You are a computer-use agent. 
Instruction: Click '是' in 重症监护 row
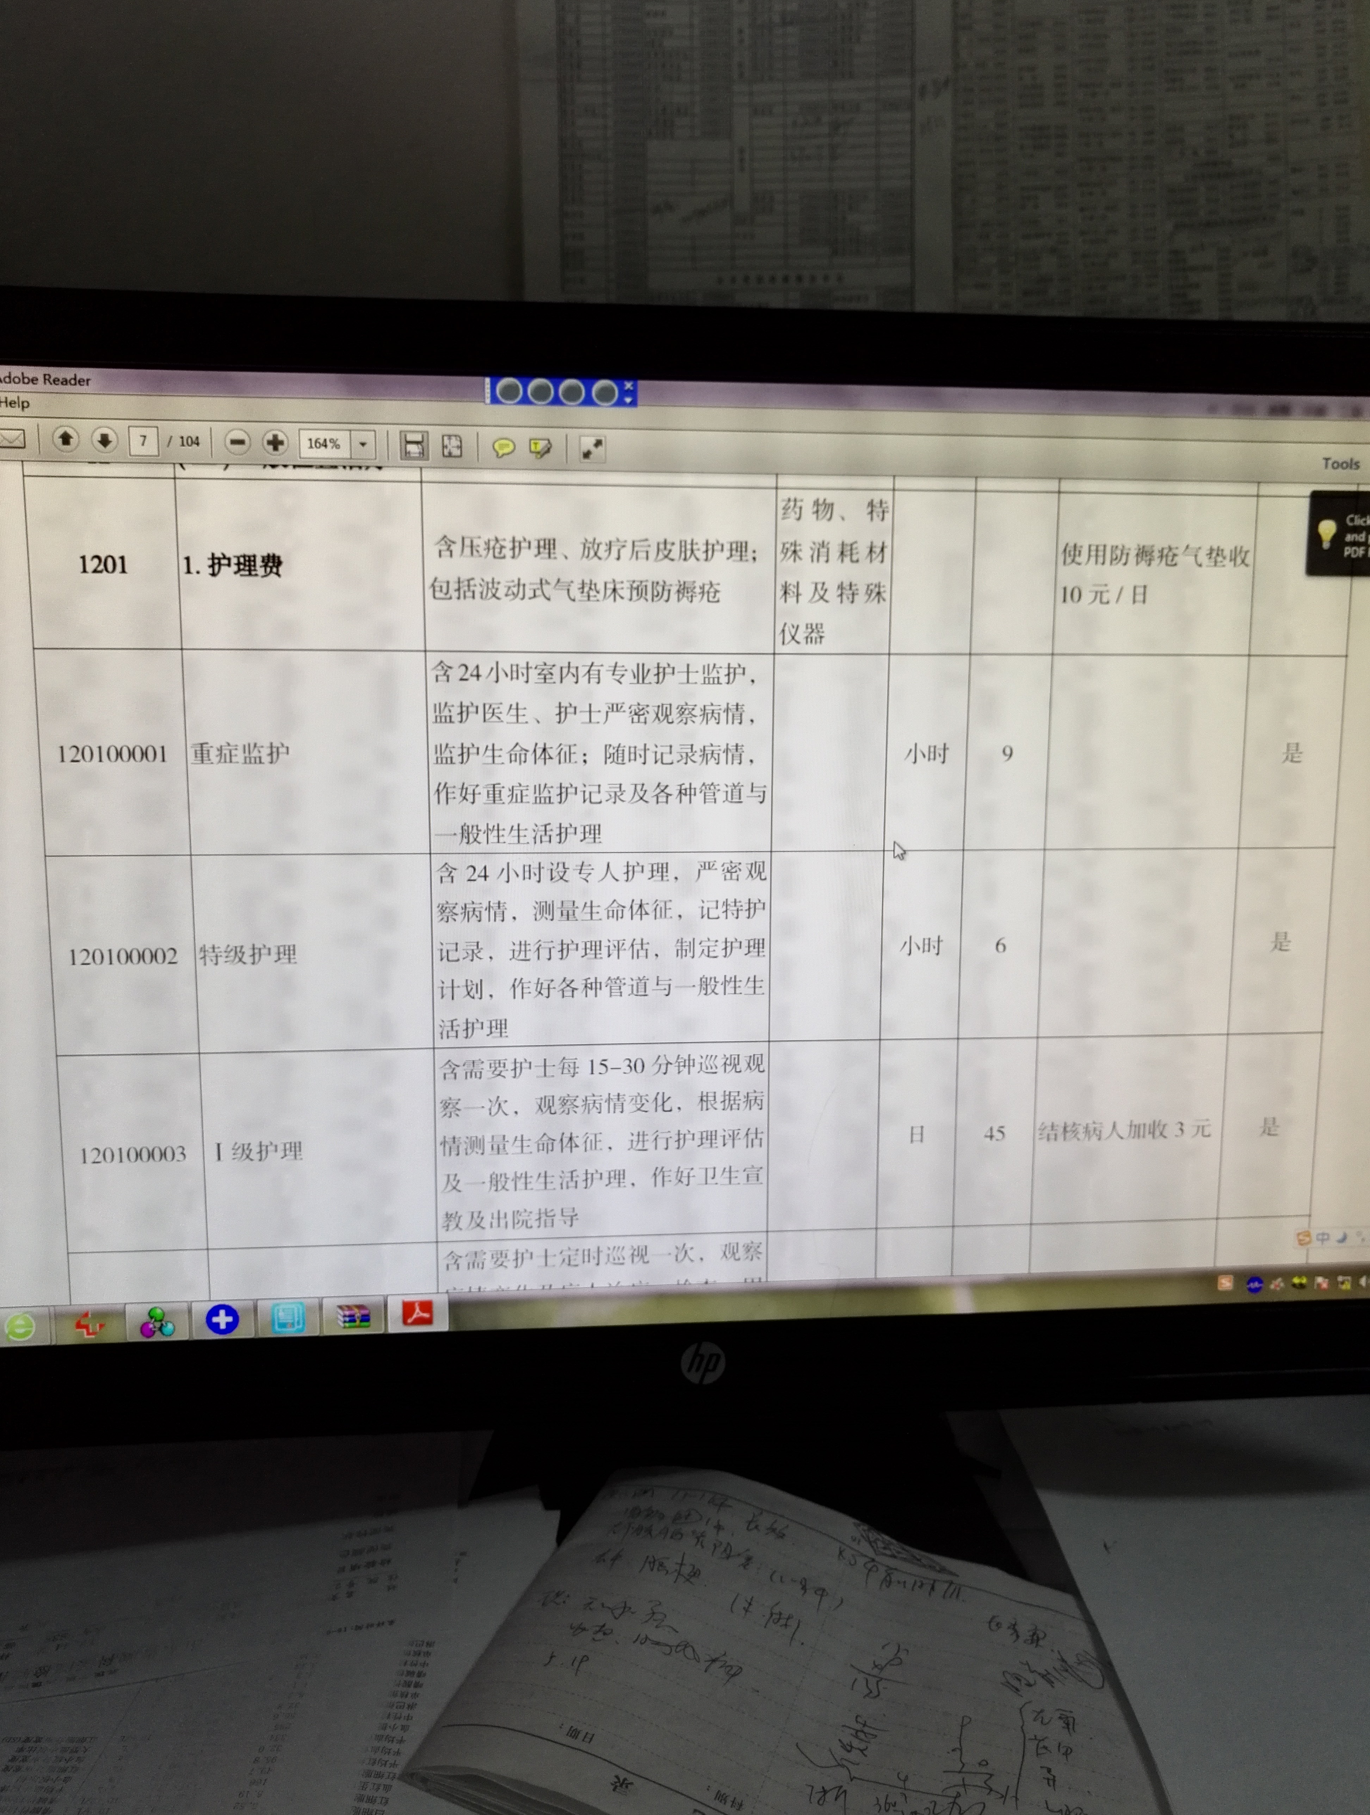[x=1292, y=752]
